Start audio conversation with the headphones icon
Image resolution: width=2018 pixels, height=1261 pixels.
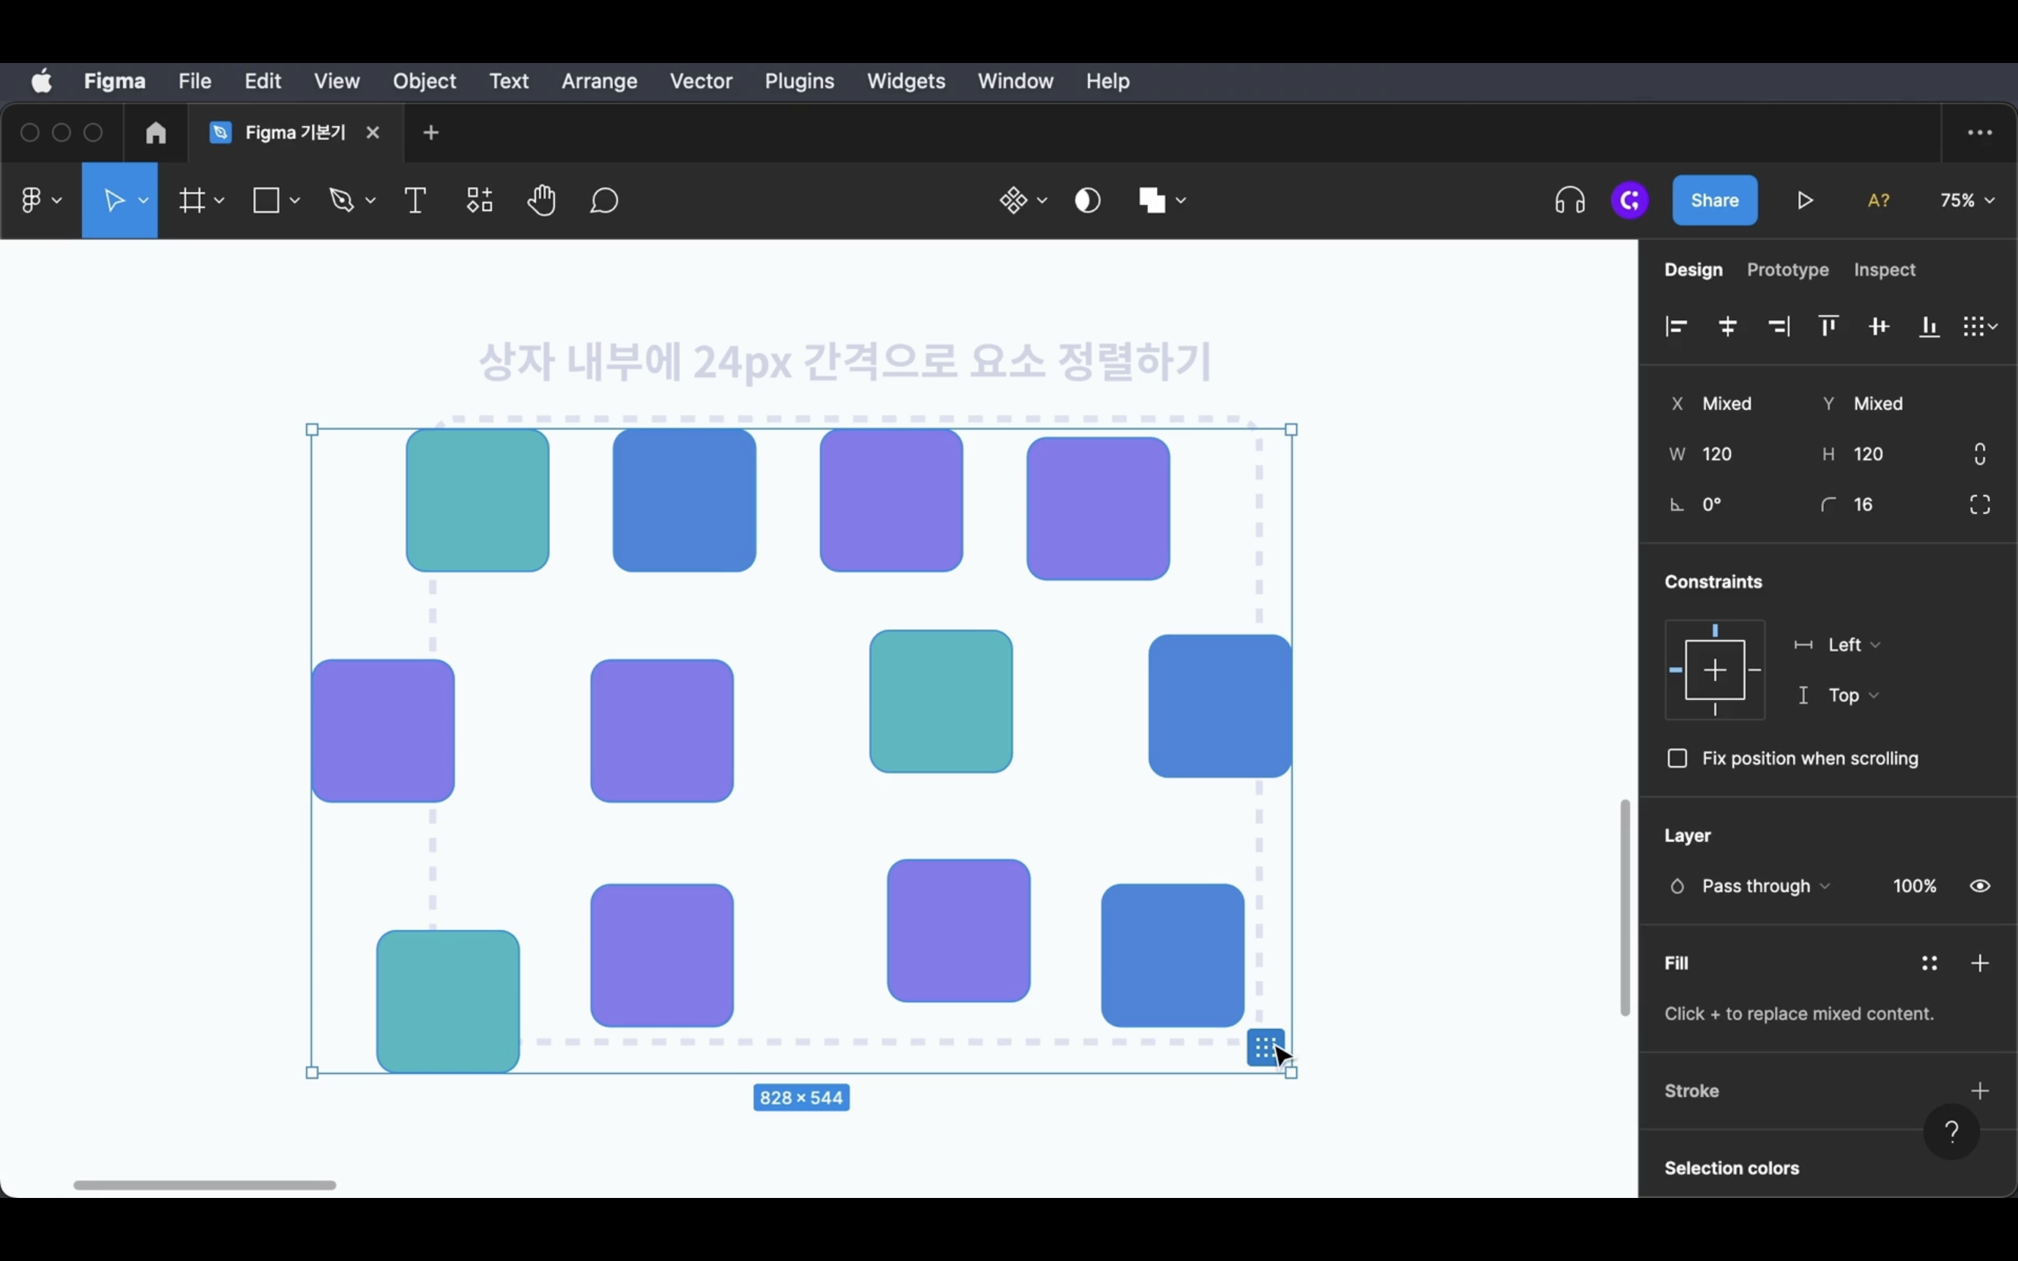click(1570, 201)
